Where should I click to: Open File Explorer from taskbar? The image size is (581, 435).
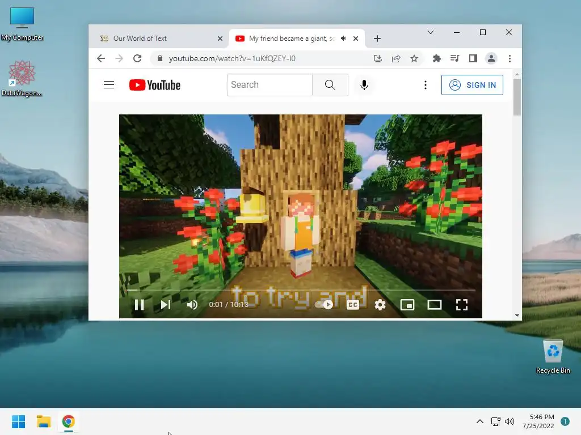(44, 421)
